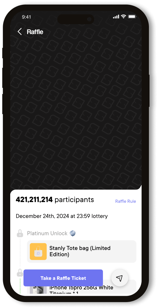Select the yellow tote bag thumbnail
This screenshot has height=308, width=158.
(x=38, y=252)
